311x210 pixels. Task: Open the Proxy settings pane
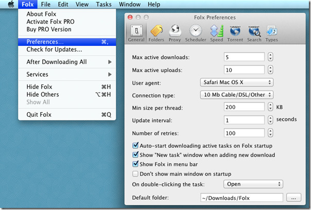click(x=175, y=33)
